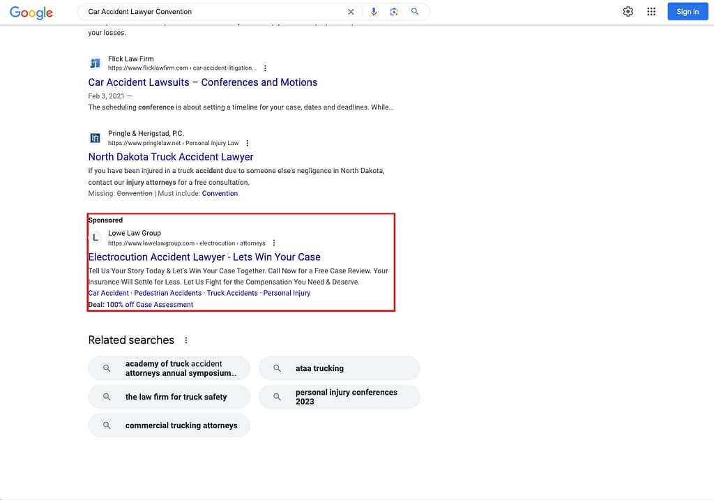Image resolution: width=714 pixels, height=500 pixels.
Task: Open Car Accident Lawsuits – Conferences and Motions link
Action: (203, 82)
